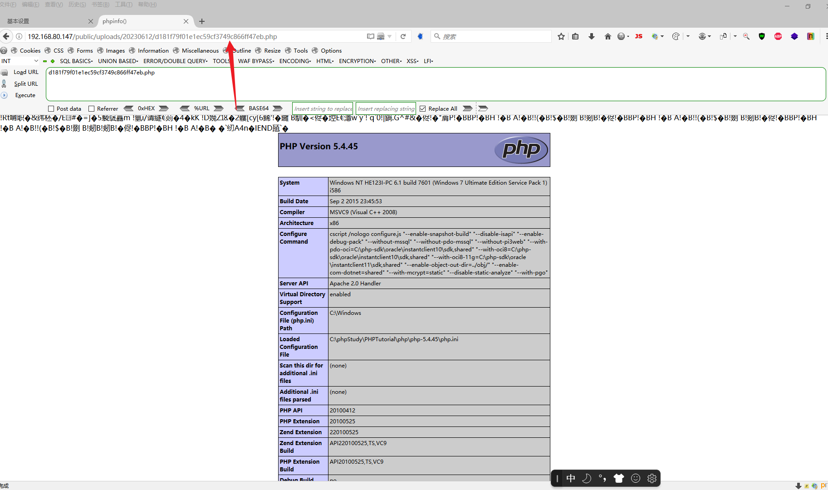Focus the Insert string to replace field
Image resolution: width=828 pixels, height=490 pixels.
pyautogui.click(x=323, y=108)
